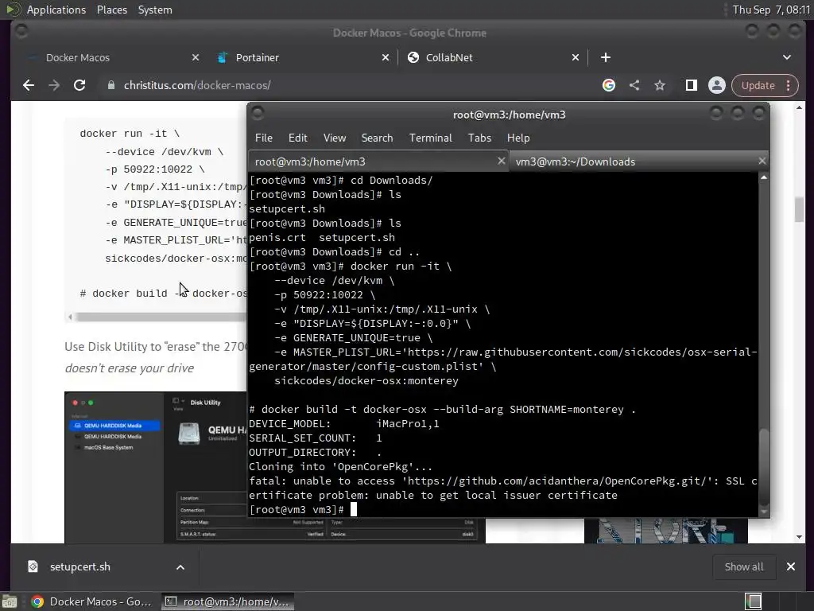Open Chrome profile avatar
Screen dimensions: 814x611
click(x=717, y=85)
